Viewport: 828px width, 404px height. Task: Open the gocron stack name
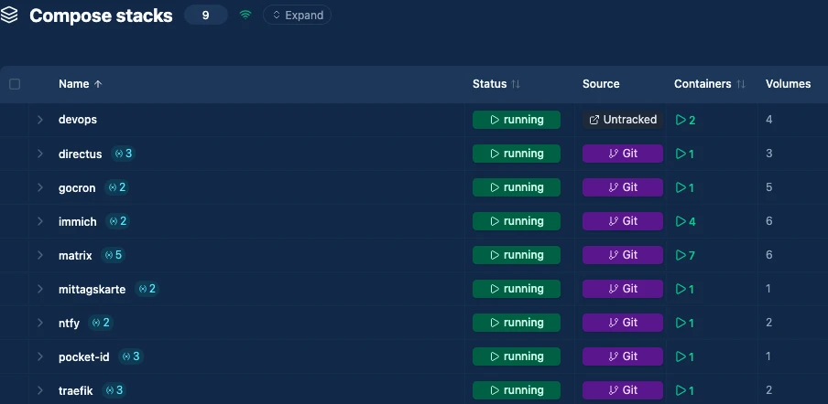click(x=77, y=187)
